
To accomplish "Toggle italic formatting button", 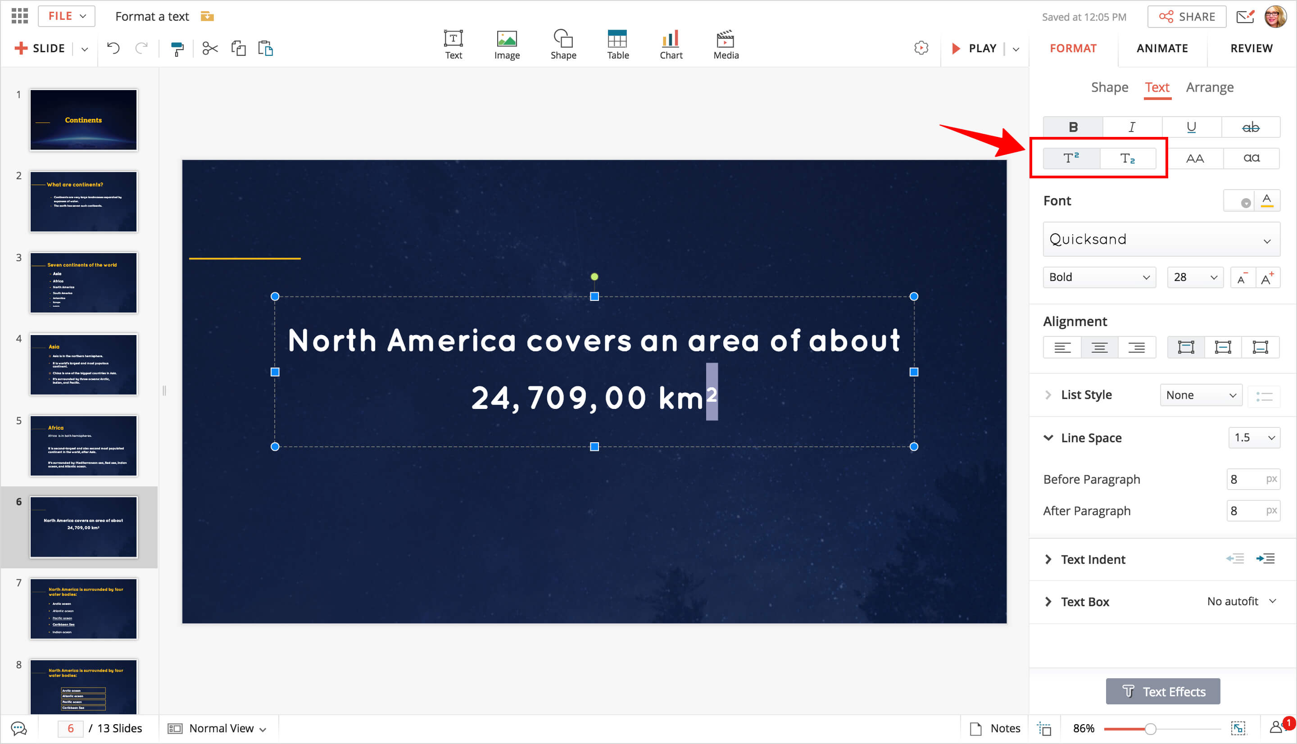I will [1131, 127].
